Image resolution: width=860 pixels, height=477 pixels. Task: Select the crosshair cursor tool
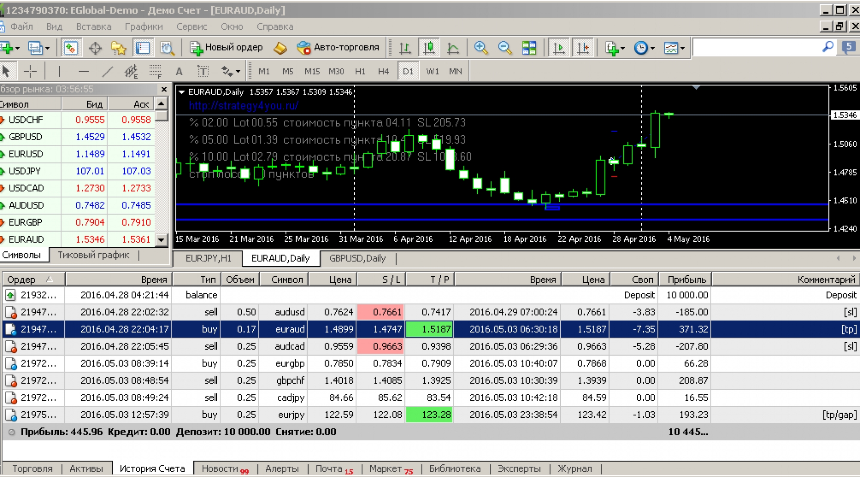(30, 71)
